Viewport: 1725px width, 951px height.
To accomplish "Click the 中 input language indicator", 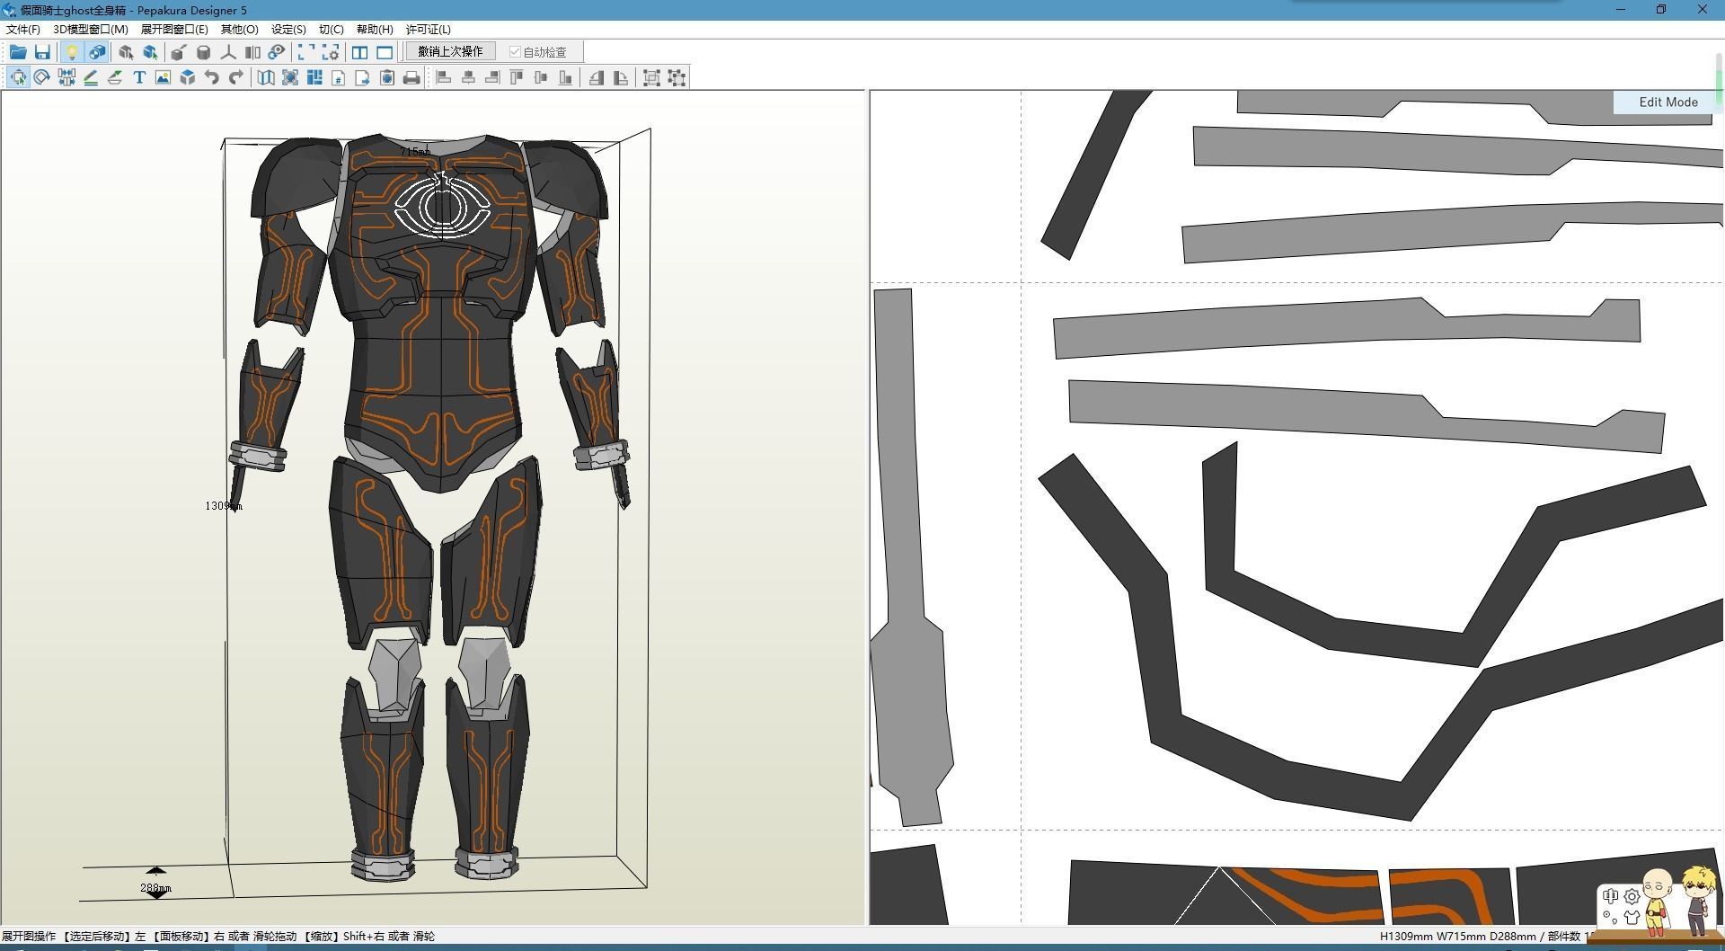I will click(1610, 896).
